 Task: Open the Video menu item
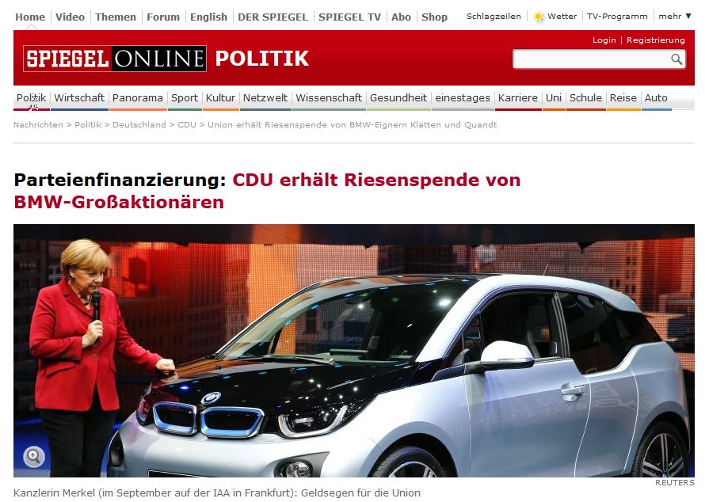click(x=70, y=17)
